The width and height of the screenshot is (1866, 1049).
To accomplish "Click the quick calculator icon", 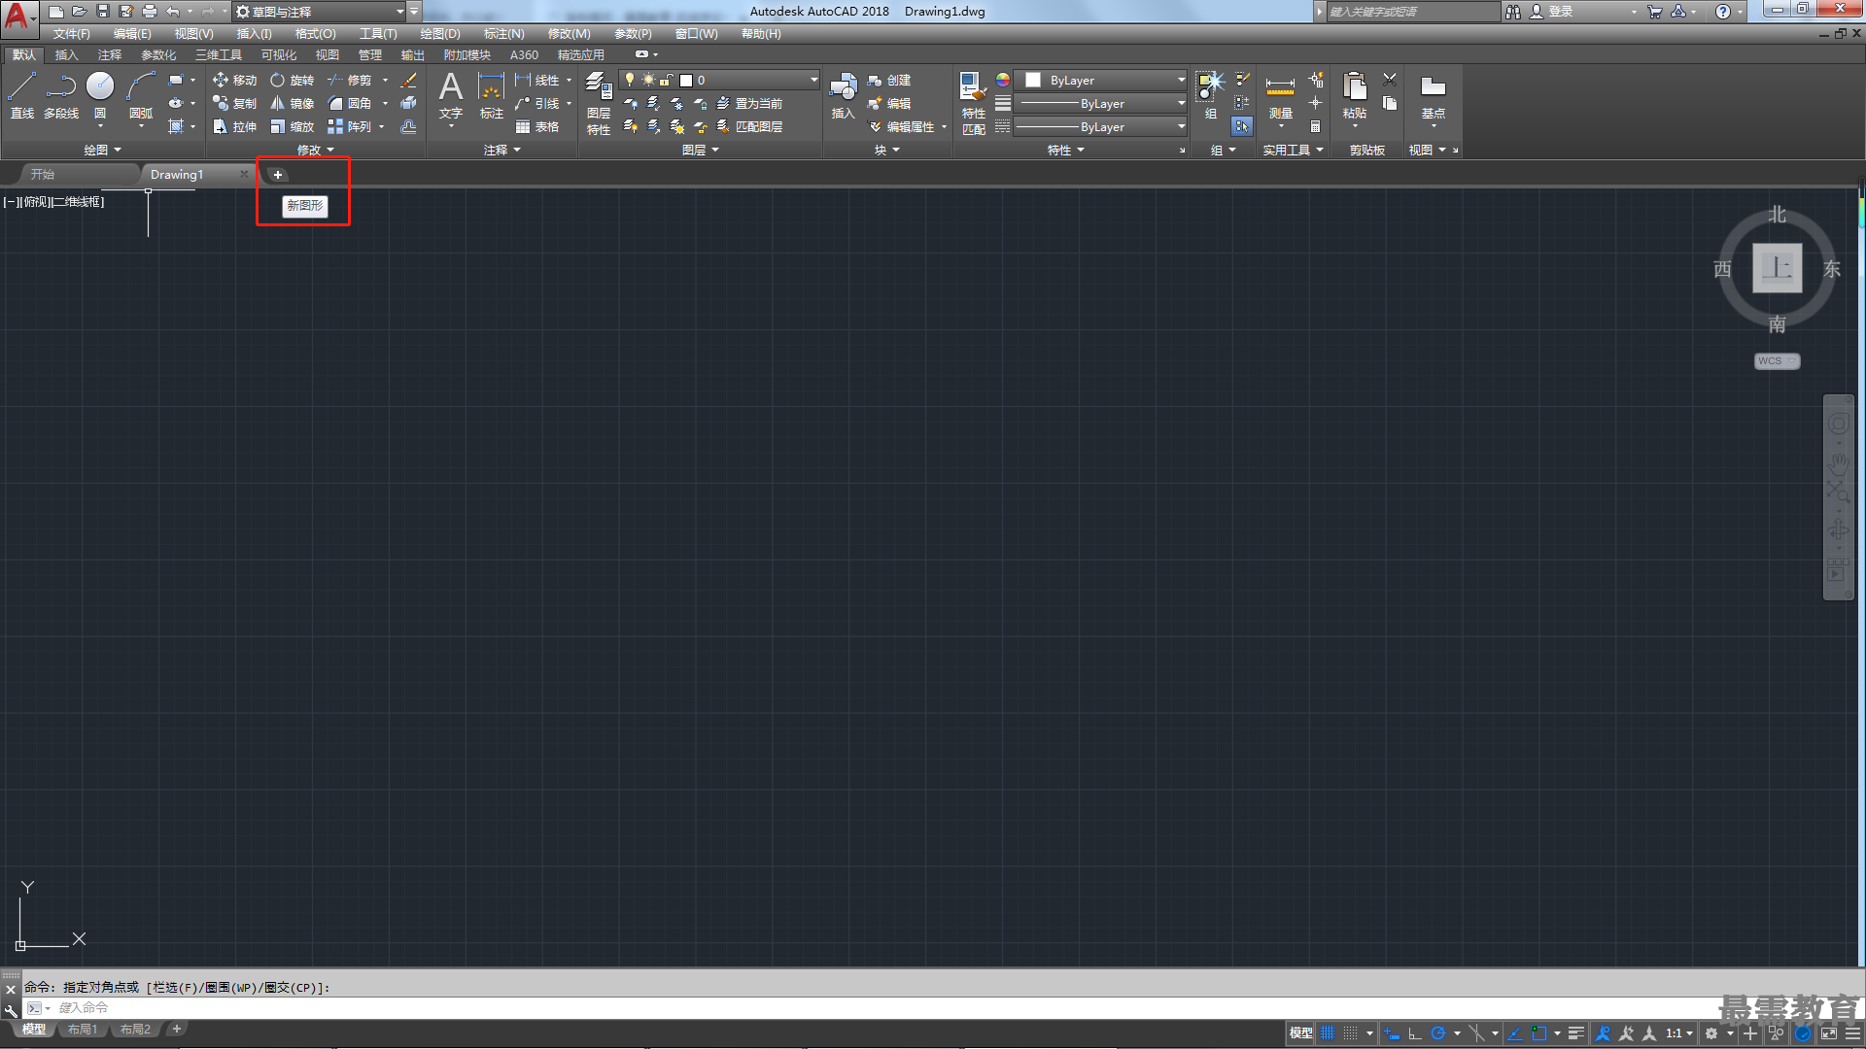I will [1315, 126].
